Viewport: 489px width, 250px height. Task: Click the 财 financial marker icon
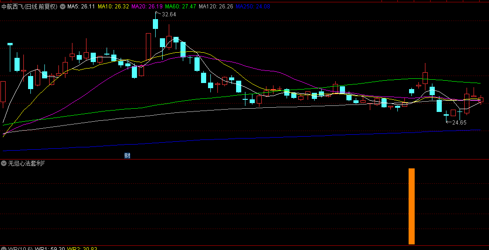pyautogui.click(x=127, y=156)
